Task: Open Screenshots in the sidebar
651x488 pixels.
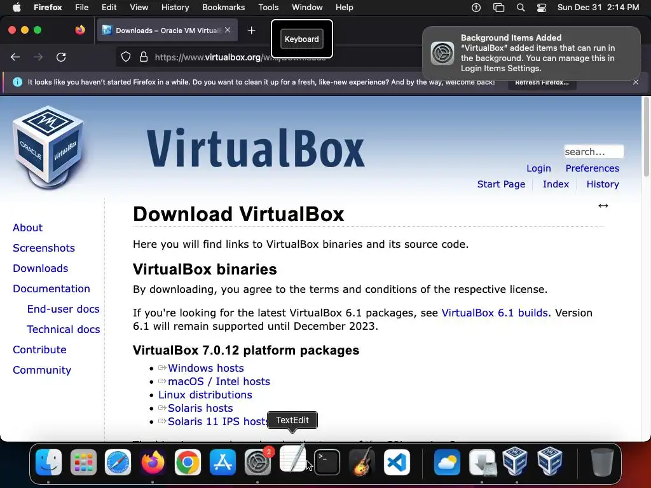Action: tap(44, 248)
